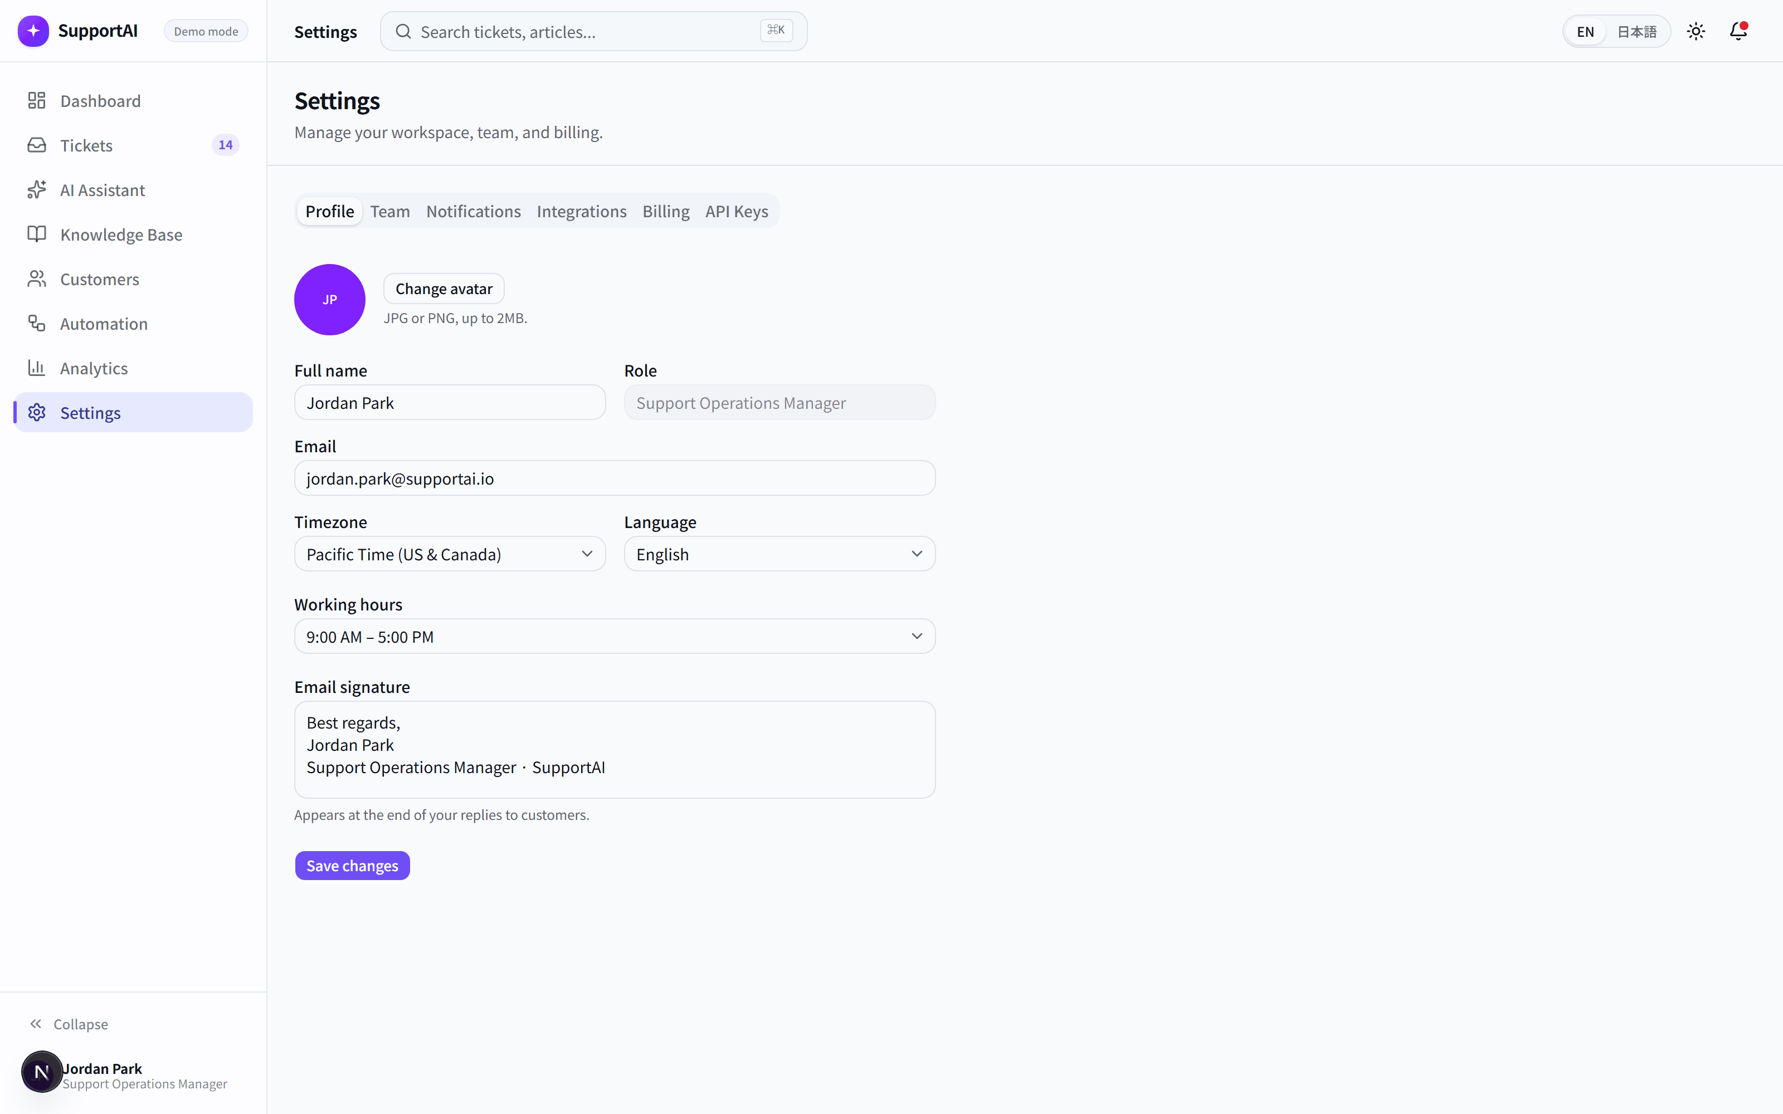Toggle light/dark theme sun icon
The height and width of the screenshot is (1114, 1783).
click(x=1696, y=32)
